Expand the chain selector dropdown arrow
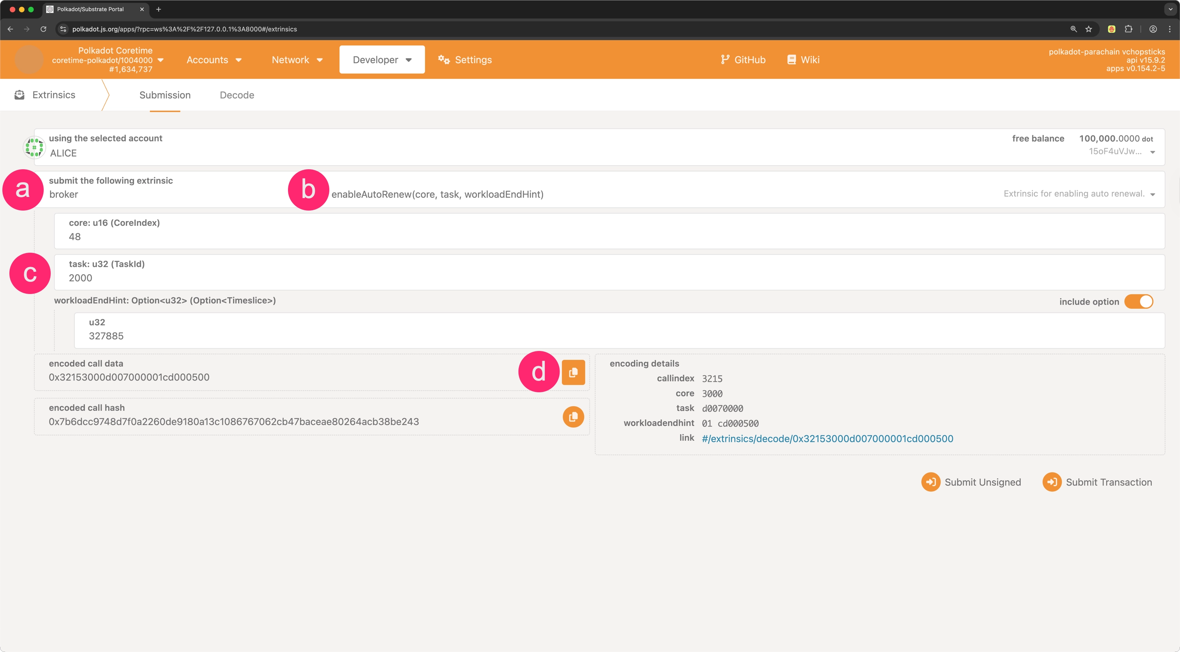 [x=160, y=60]
